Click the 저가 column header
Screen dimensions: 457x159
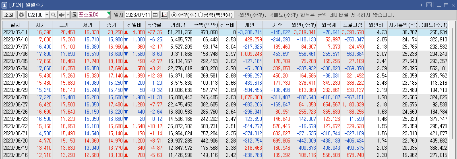coord(88,25)
